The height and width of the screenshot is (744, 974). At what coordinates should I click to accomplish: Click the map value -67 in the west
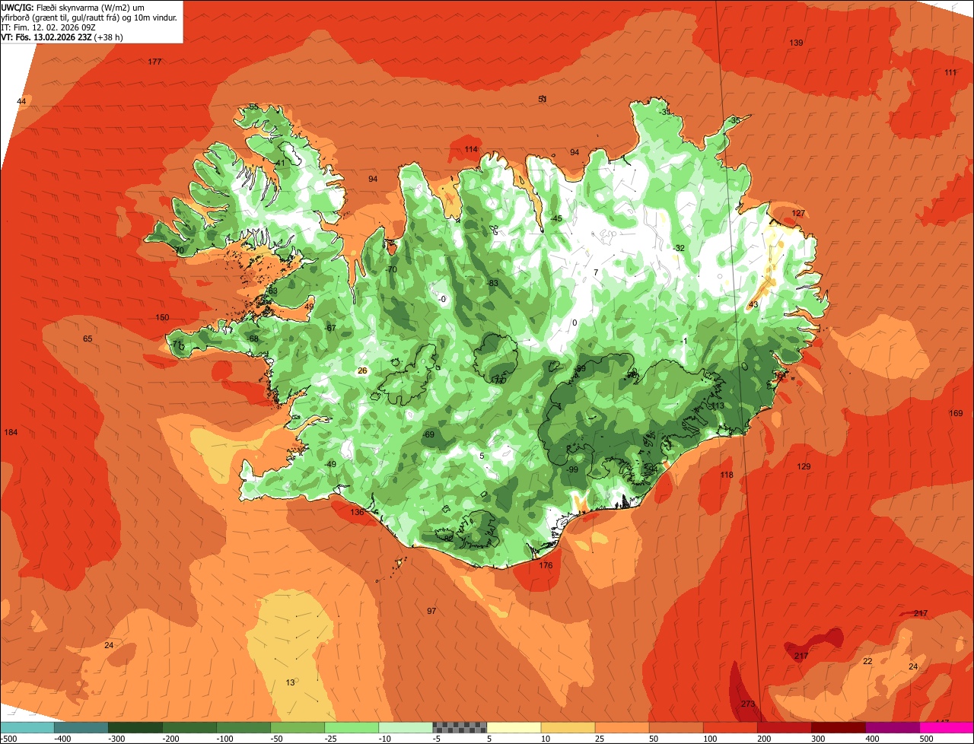[329, 328]
